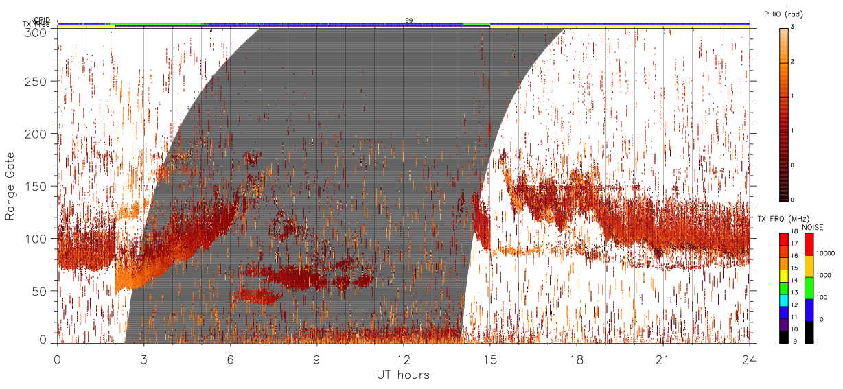This screenshot has height=389, width=843.
Task: Click the x-axis tick label '15'
Action: coord(490,359)
